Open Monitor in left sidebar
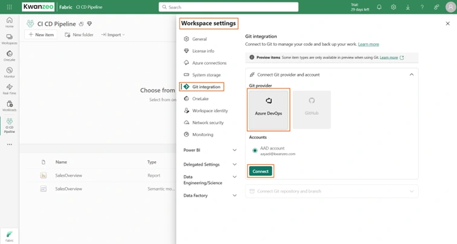This screenshot has height=244, width=457. (x=9, y=72)
